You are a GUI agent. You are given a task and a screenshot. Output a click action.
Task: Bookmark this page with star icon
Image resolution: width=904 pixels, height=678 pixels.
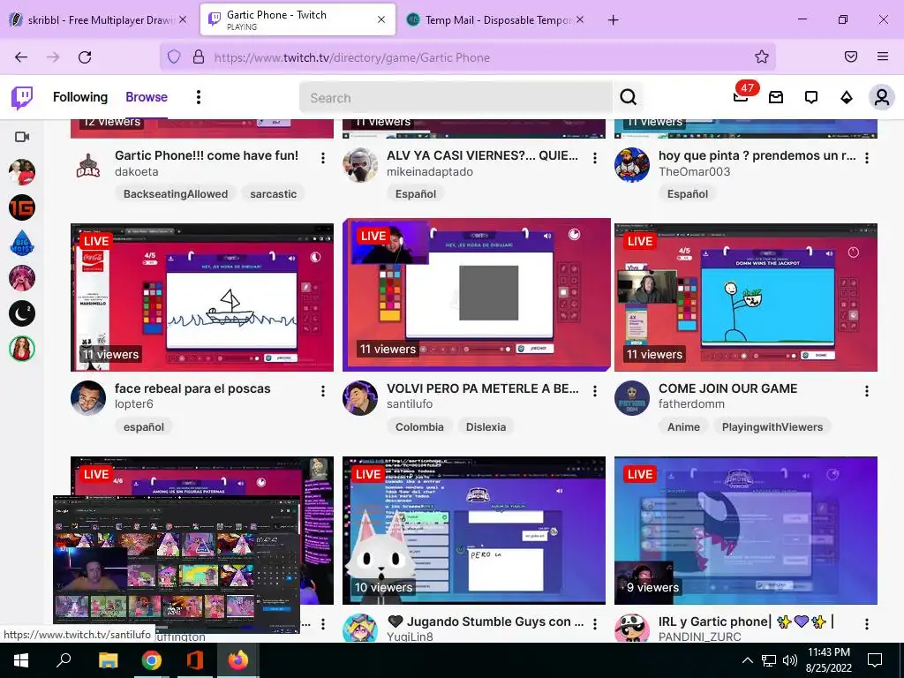pyautogui.click(x=762, y=56)
